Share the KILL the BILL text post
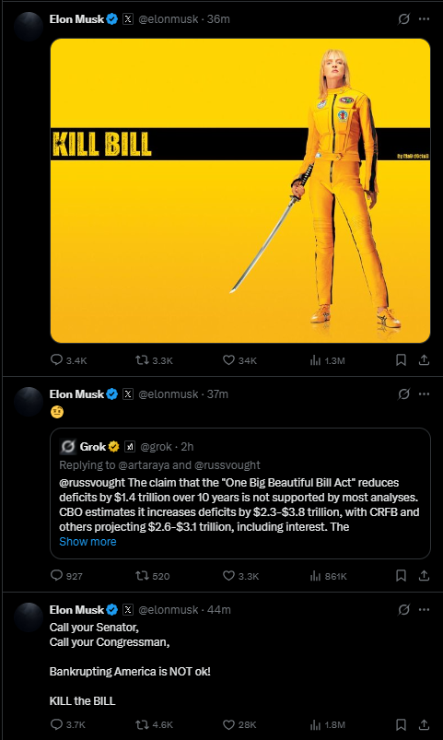This screenshot has width=443, height=740. coord(425,724)
